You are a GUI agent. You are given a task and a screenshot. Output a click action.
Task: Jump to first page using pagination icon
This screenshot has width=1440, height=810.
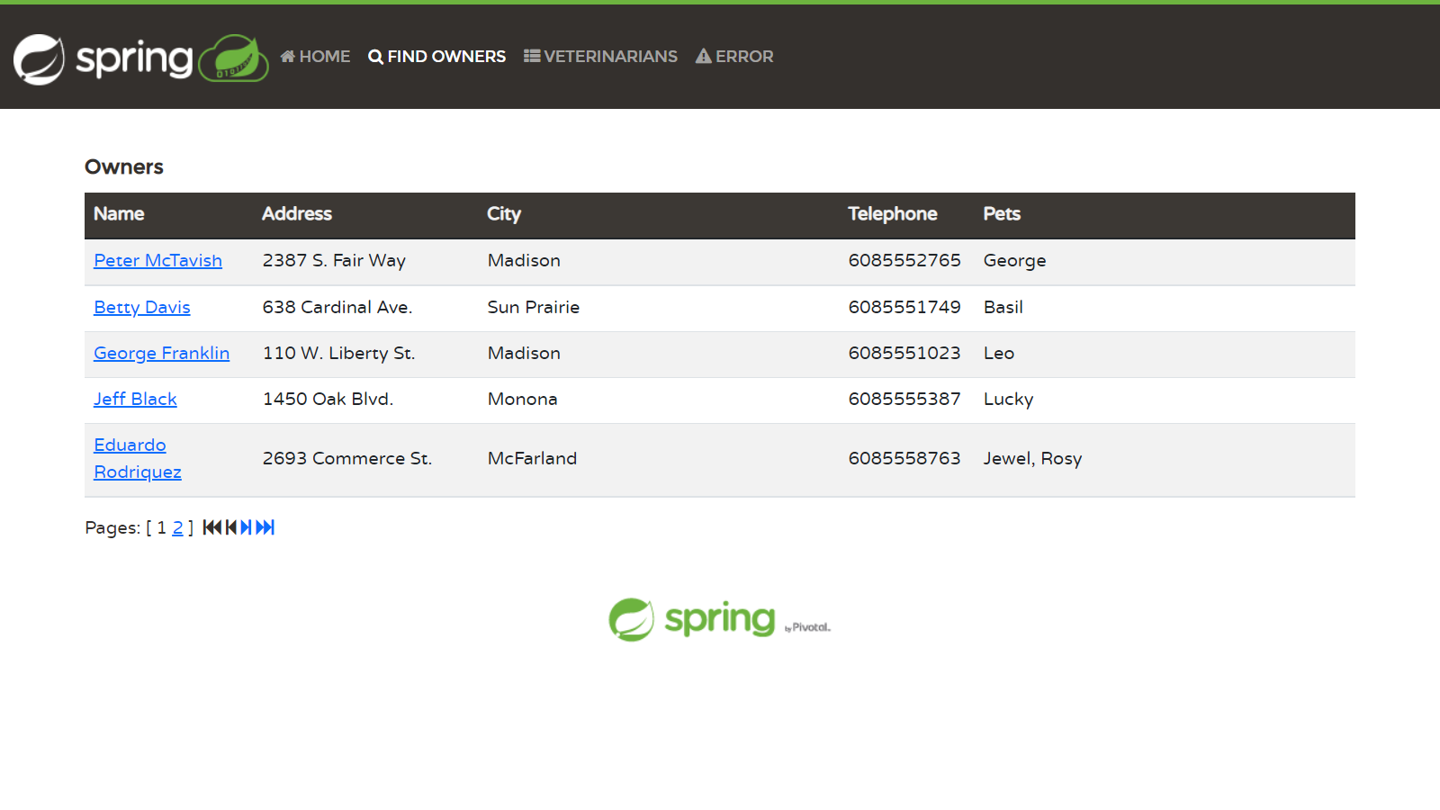[x=211, y=527]
